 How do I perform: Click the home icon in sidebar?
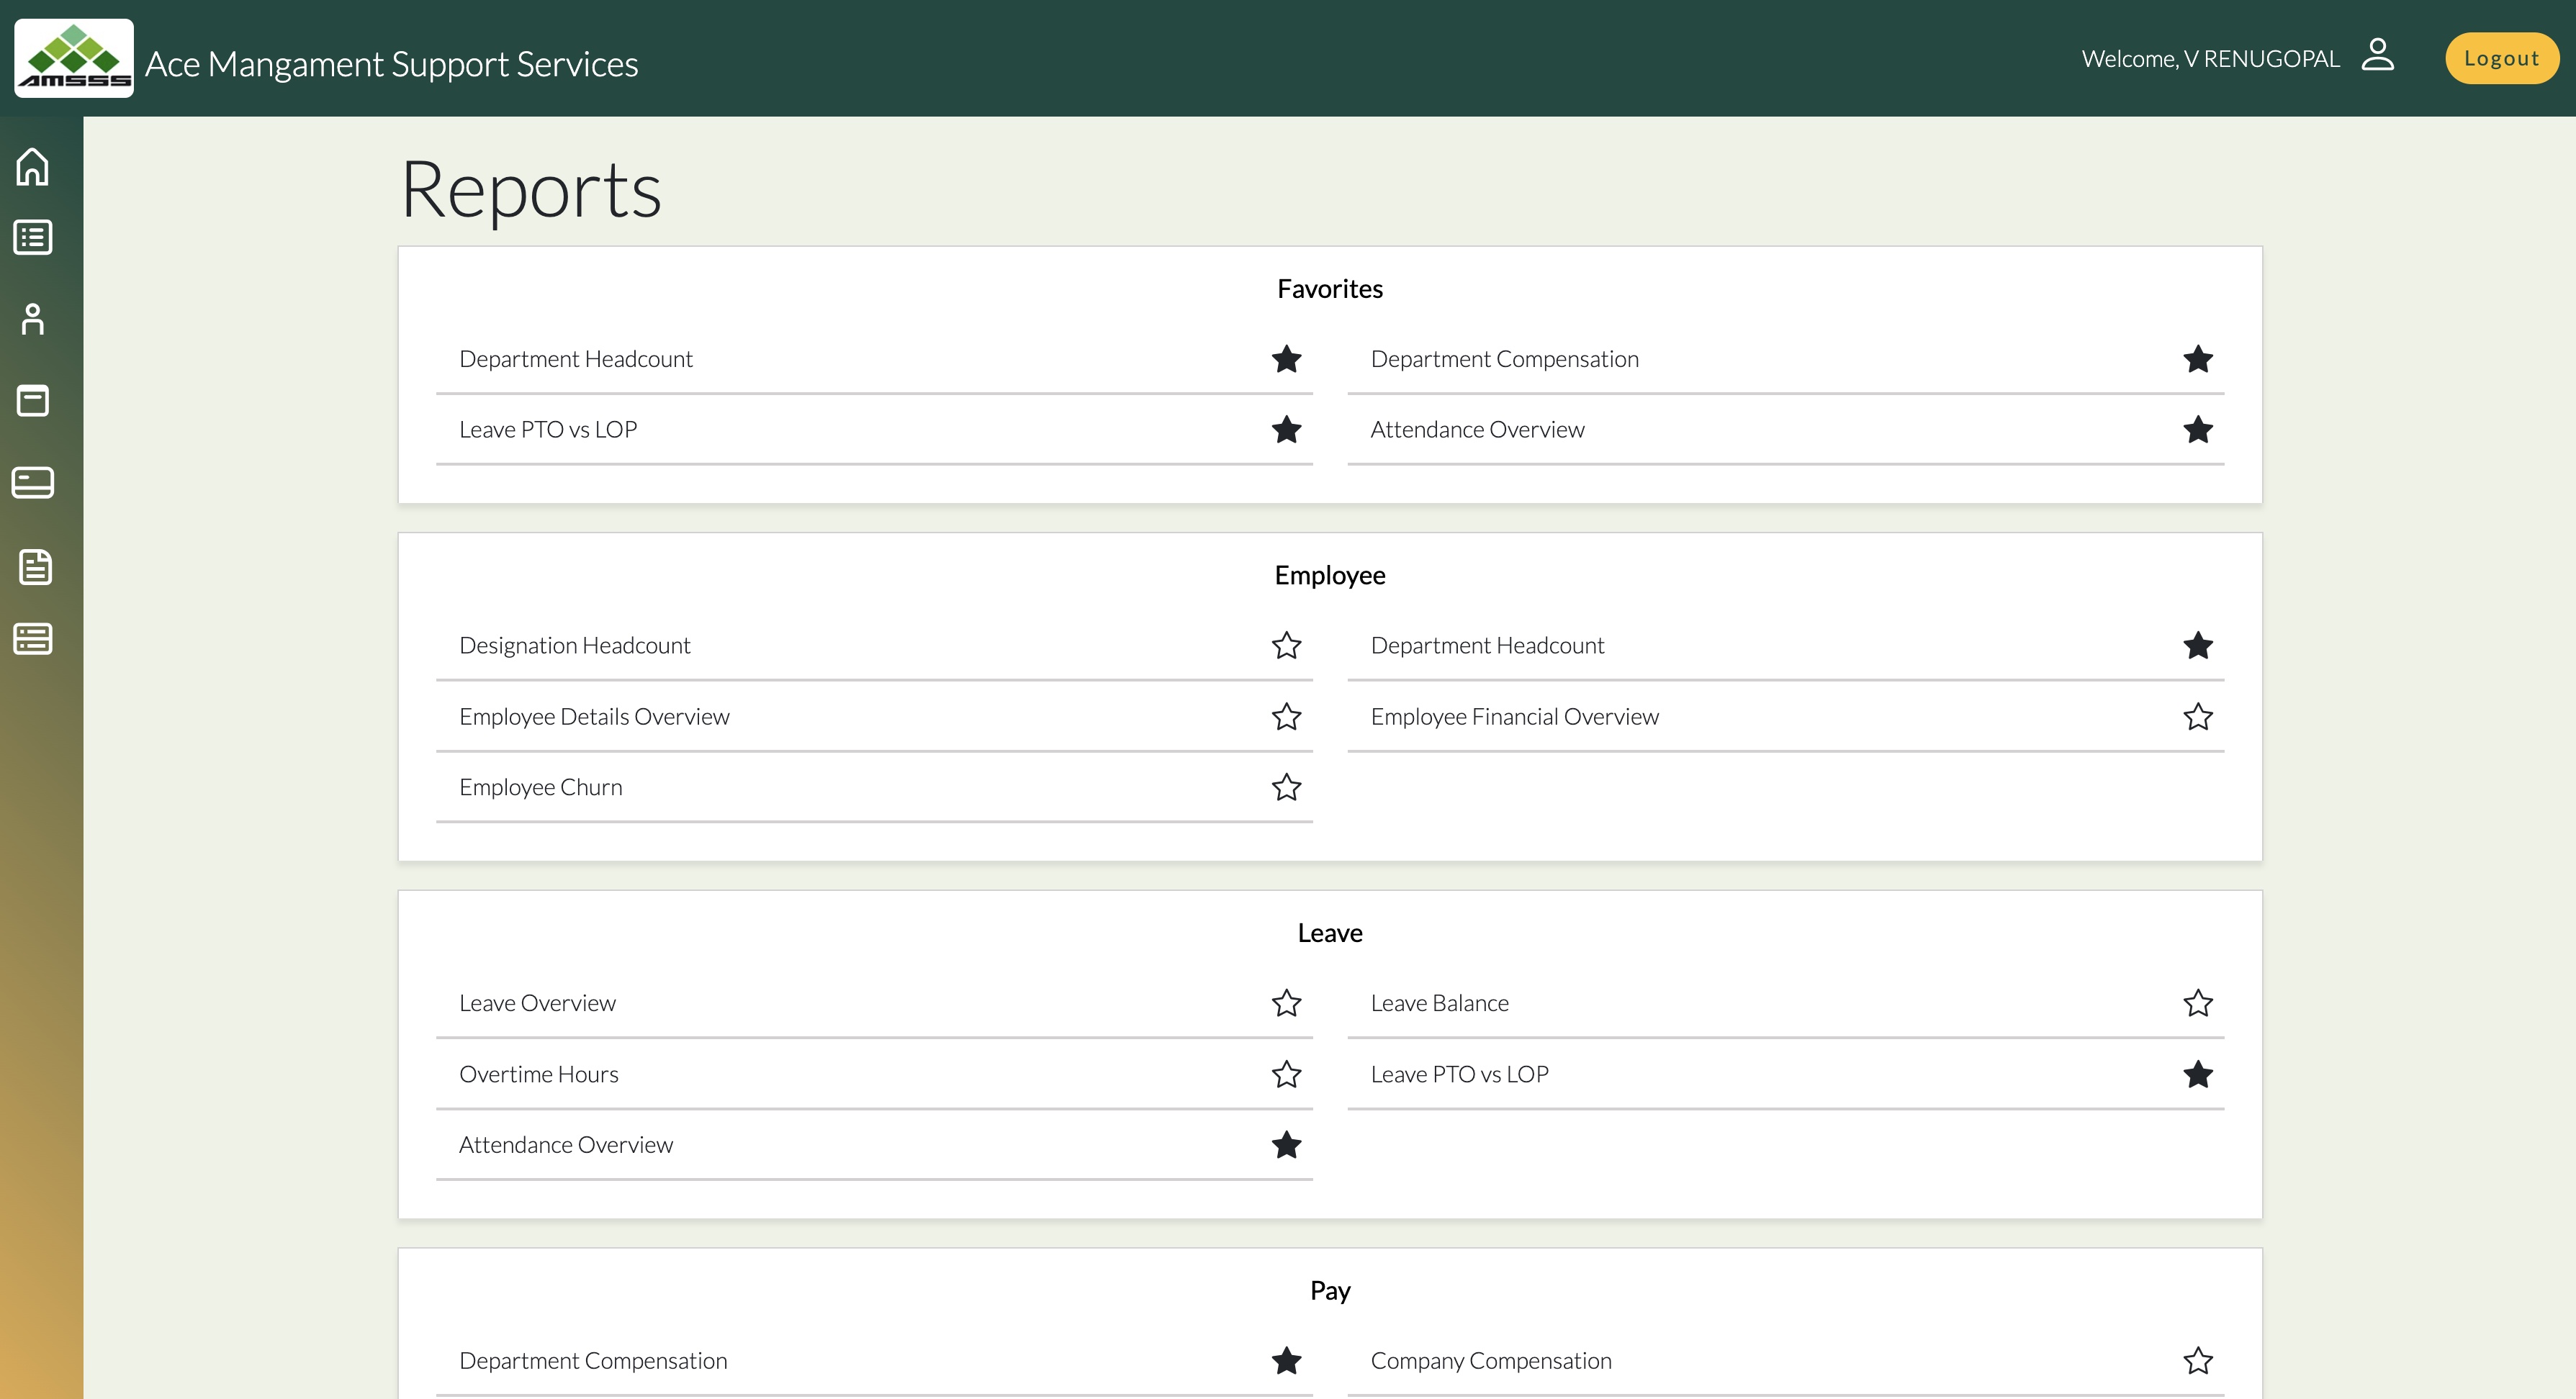[33, 167]
